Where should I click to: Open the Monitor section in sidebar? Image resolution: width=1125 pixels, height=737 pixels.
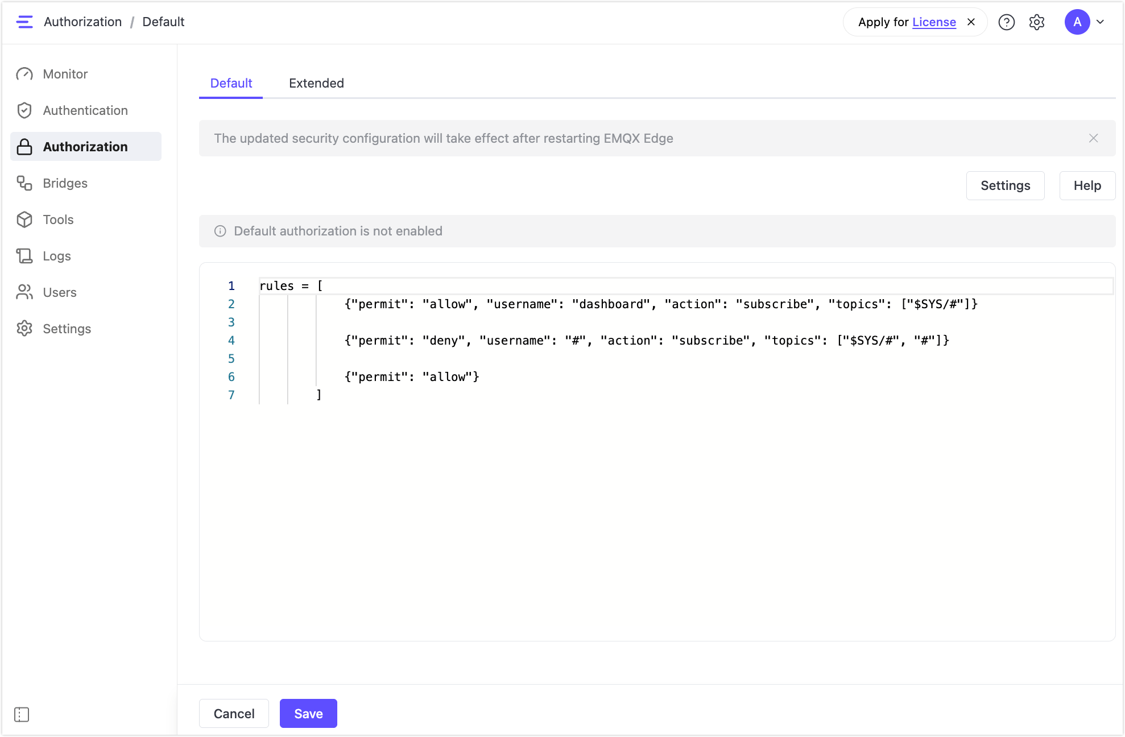tap(65, 74)
